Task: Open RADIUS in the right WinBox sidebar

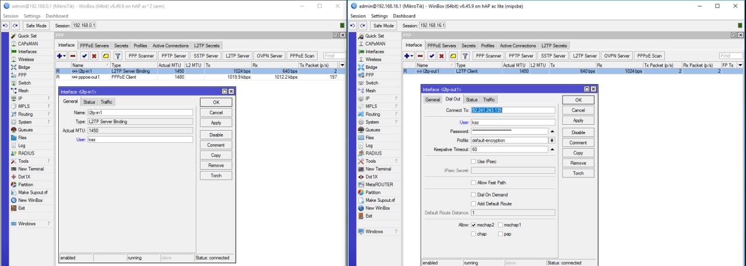Action: 374,153
